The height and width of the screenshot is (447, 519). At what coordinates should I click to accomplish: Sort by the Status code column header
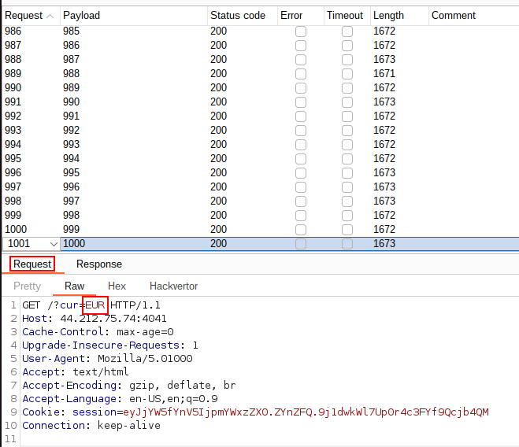[x=243, y=16]
